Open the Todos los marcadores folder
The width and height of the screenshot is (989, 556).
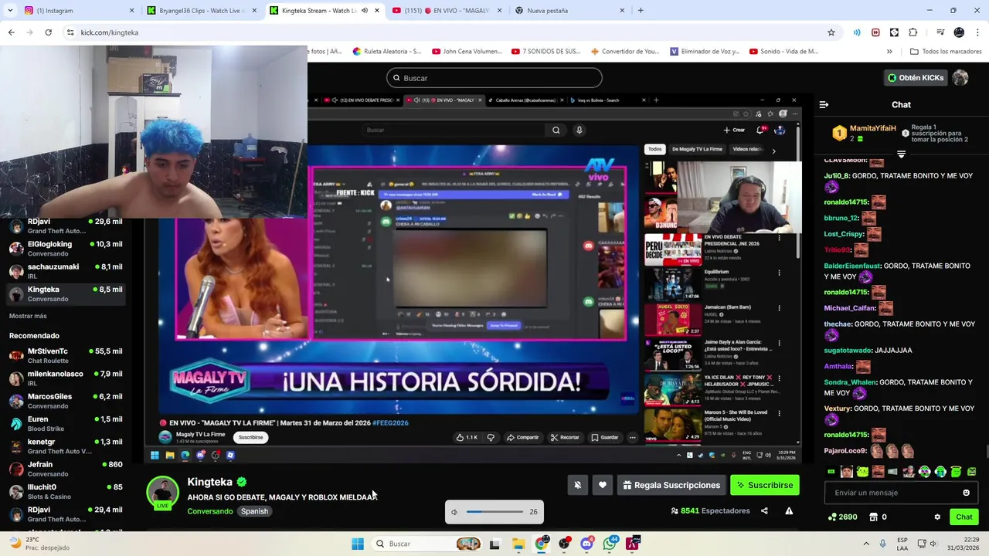pos(946,52)
